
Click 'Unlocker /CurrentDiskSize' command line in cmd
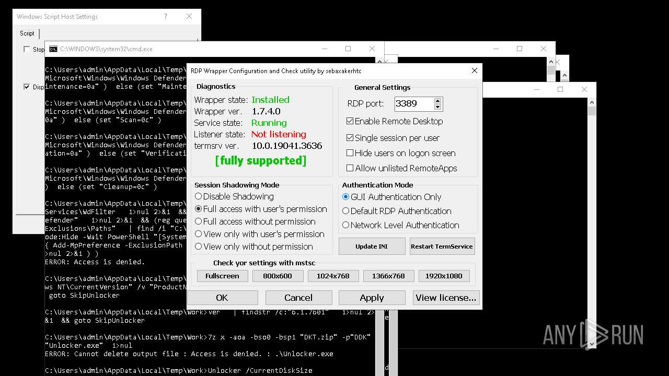260,370
